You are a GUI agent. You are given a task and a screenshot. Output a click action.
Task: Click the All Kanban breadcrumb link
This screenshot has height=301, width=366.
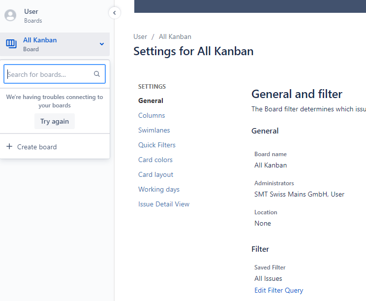175,36
